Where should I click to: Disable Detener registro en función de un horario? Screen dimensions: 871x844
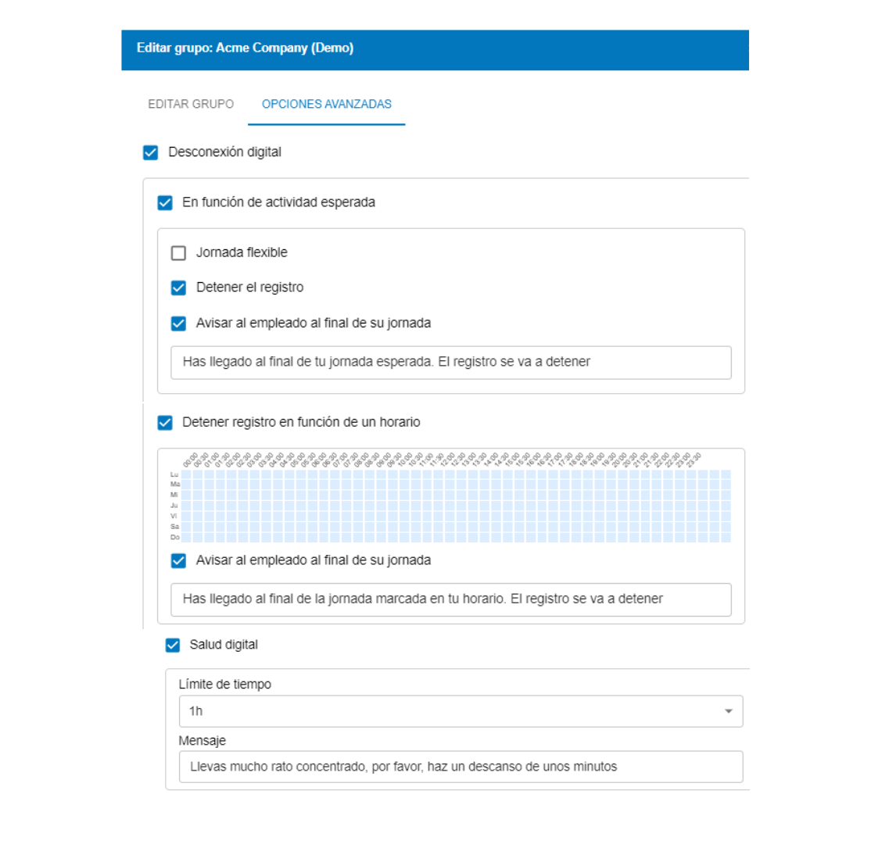pos(165,421)
